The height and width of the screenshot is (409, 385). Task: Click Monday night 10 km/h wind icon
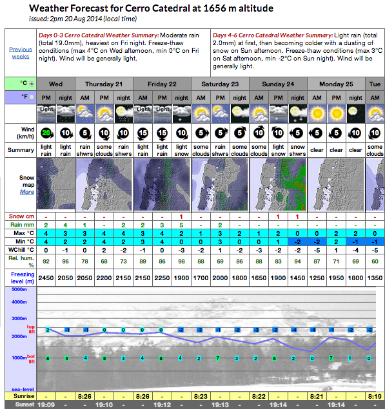click(355, 133)
